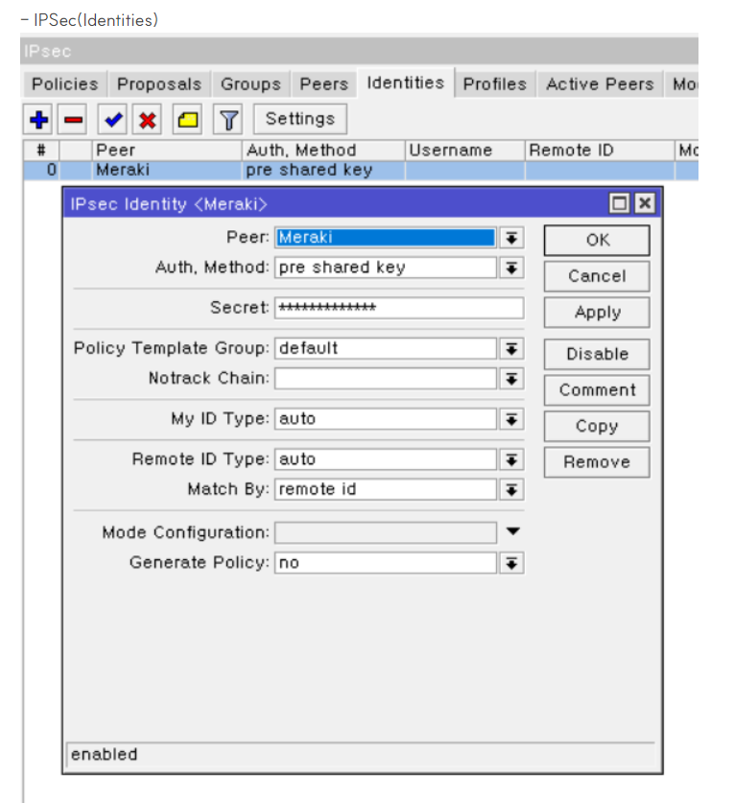Duplicate the identity with Copy
The height and width of the screenshot is (803, 734).
click(x=597, y=426)
